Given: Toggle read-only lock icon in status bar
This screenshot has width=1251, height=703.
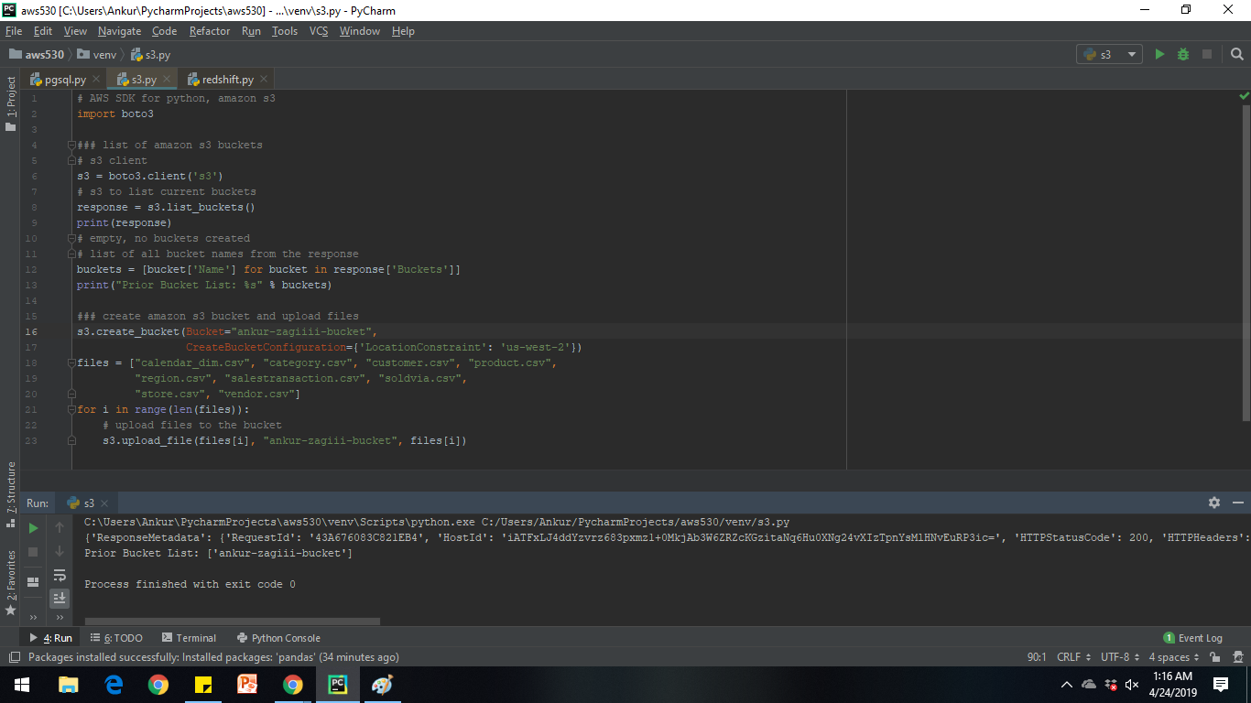Looking at the screenshot, I should (1214, 657).
